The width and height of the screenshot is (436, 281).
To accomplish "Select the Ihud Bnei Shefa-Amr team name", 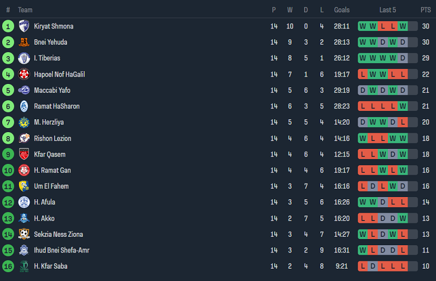I will [x=61, y=250].
